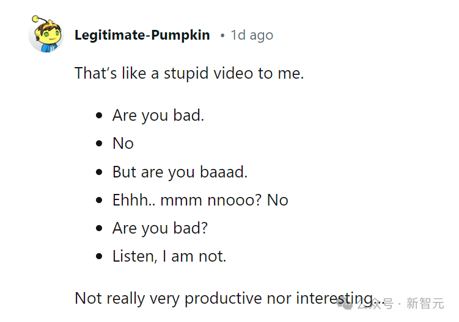Screen dimensions: 459x322
Task: Click the word Pumpkin in the username
Action: coord(181,35)
